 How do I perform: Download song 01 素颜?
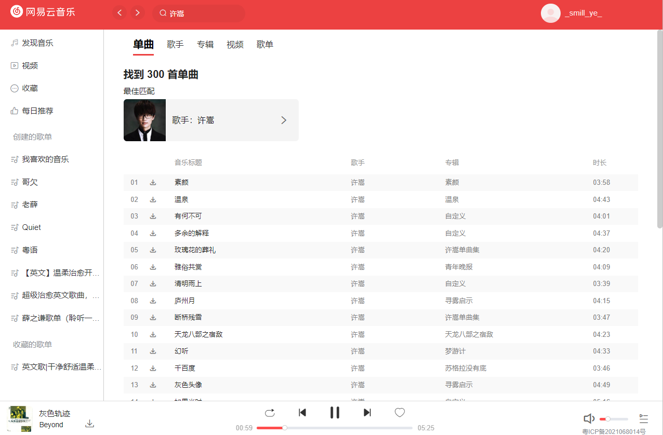tap(153, 183)
